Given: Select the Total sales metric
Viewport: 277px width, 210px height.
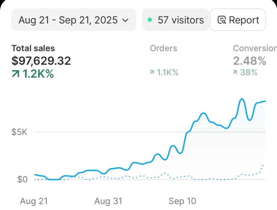Looking at the screenshot, I should (x=33, y=48).
